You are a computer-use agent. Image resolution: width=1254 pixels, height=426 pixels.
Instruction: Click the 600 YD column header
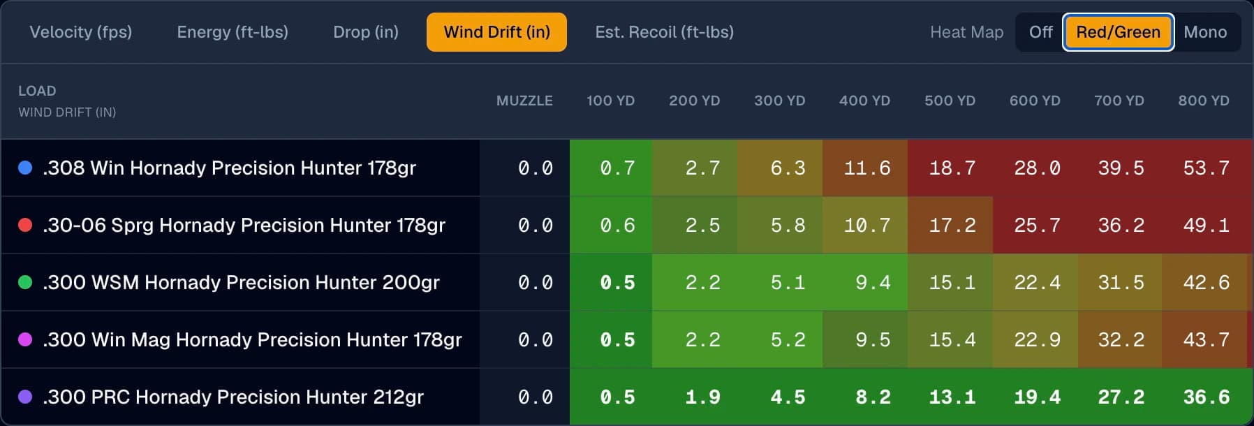coord(1035,101)
